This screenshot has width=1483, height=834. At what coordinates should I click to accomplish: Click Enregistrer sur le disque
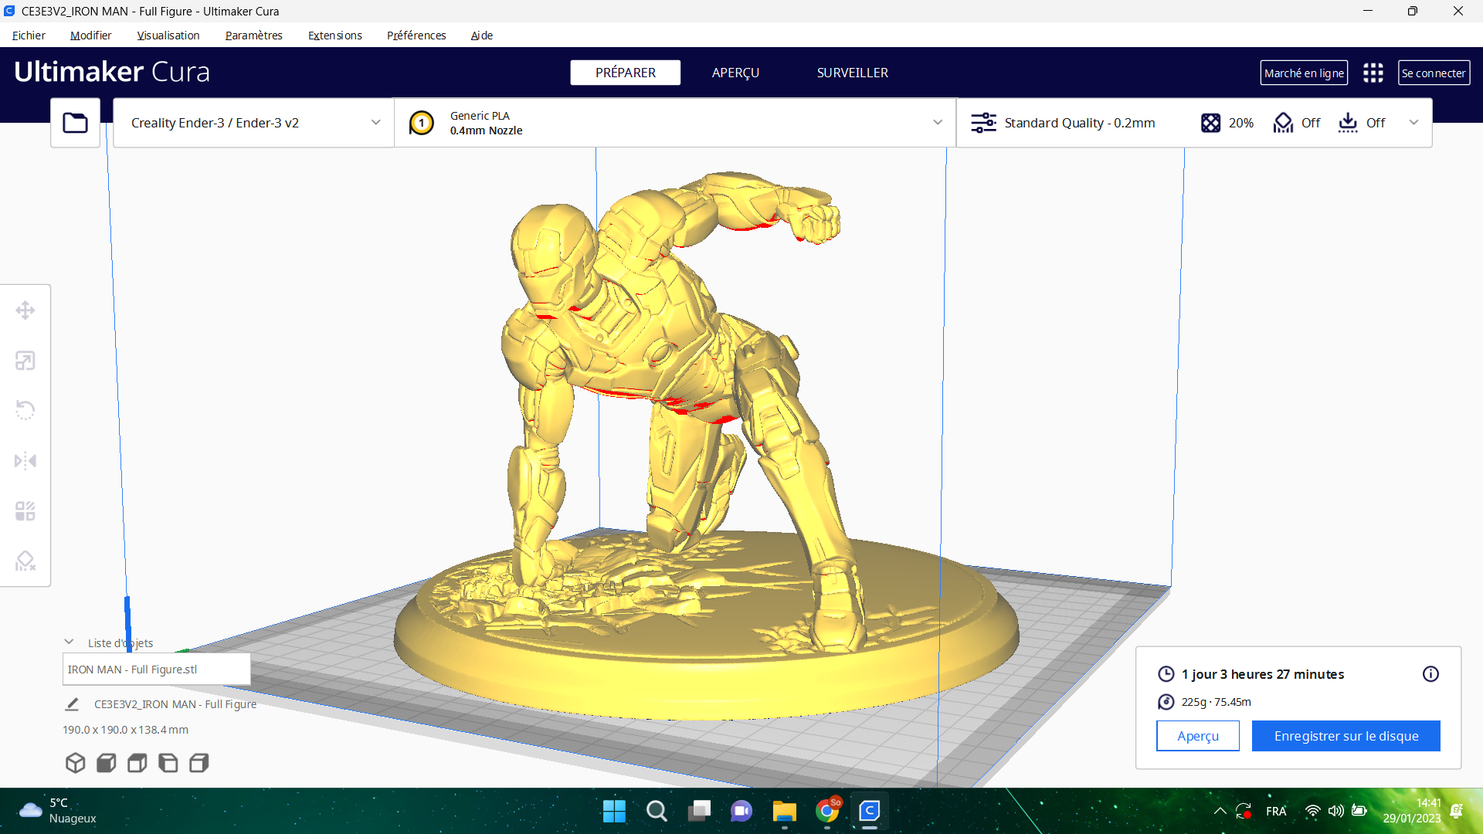point(1346,736)
